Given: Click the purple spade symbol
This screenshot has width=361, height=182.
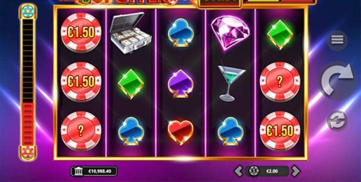Looking at the screenshot, I should [180, 84].
